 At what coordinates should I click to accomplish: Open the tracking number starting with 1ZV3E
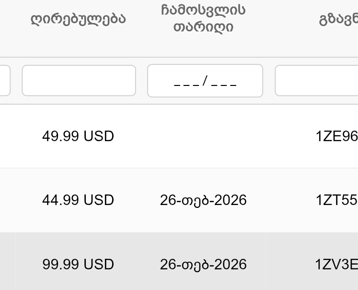pos(336,265)
